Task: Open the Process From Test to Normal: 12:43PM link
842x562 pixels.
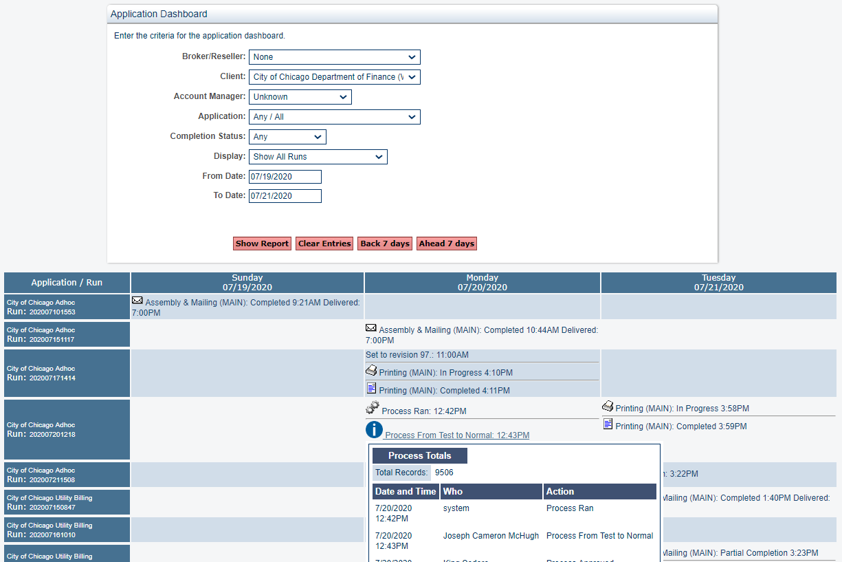Action: coord(457,435)
